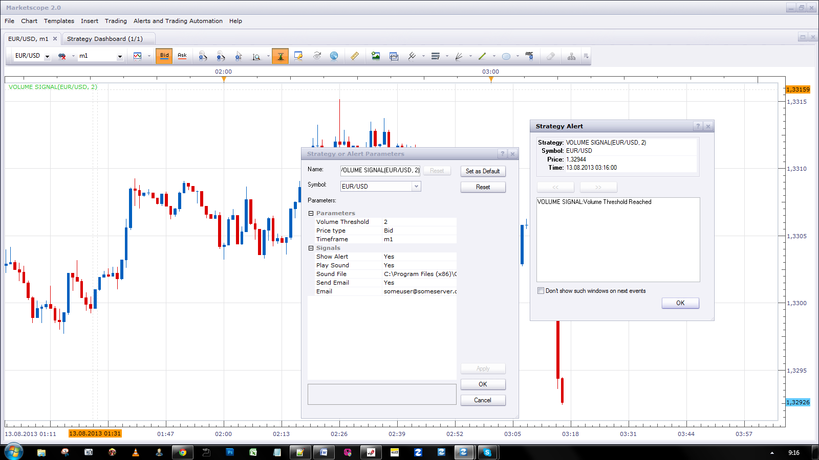Choose the trend line drawing tool
This screenshot has width=819, height=460.
(x=482, y=56)
